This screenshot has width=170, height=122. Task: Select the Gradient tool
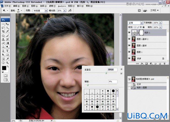coord(7,43)
